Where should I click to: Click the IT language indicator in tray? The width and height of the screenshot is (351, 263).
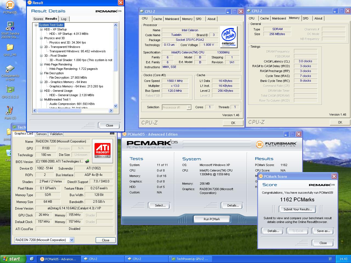pos(330,259)
